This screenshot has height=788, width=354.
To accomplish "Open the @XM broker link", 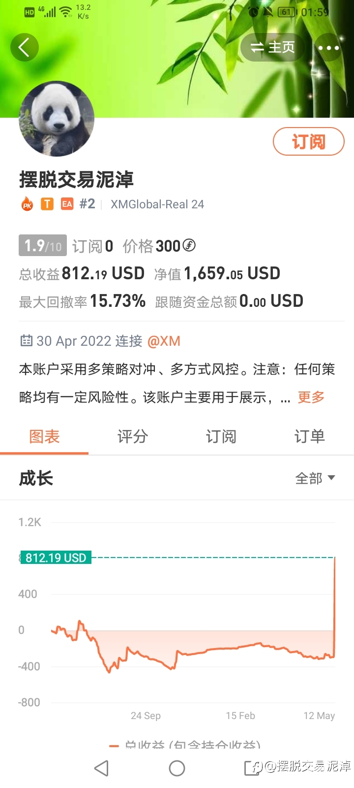I will coord(164,341).
